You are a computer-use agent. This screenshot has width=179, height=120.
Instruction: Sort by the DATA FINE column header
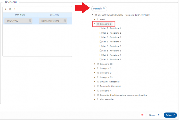click(55, 15)
